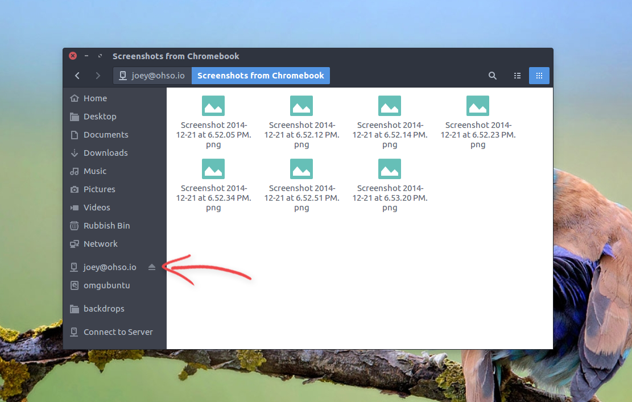Select the Music sidebar icon
The image size is (632, 402).
pos(75,171)
